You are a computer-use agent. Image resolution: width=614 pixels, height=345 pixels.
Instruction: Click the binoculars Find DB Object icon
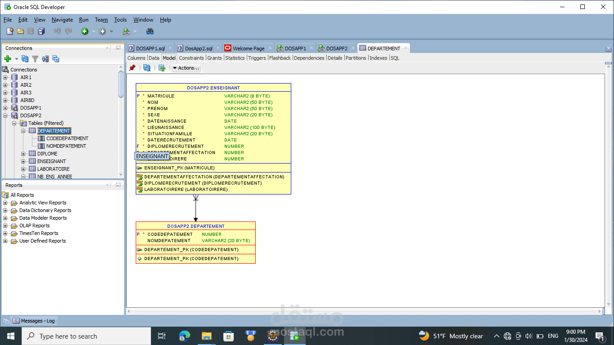tap(150, 31)
